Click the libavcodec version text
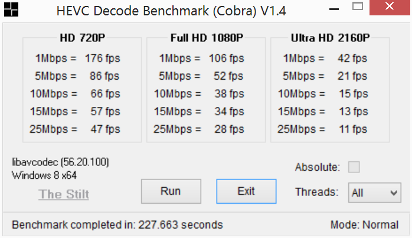Image resolution: width=412 pixels, height=238 pixels. coord(60,162)
